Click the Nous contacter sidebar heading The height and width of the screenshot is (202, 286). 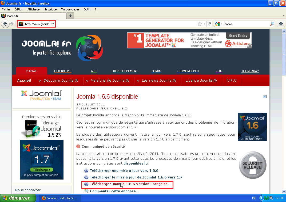pos(28,190)
